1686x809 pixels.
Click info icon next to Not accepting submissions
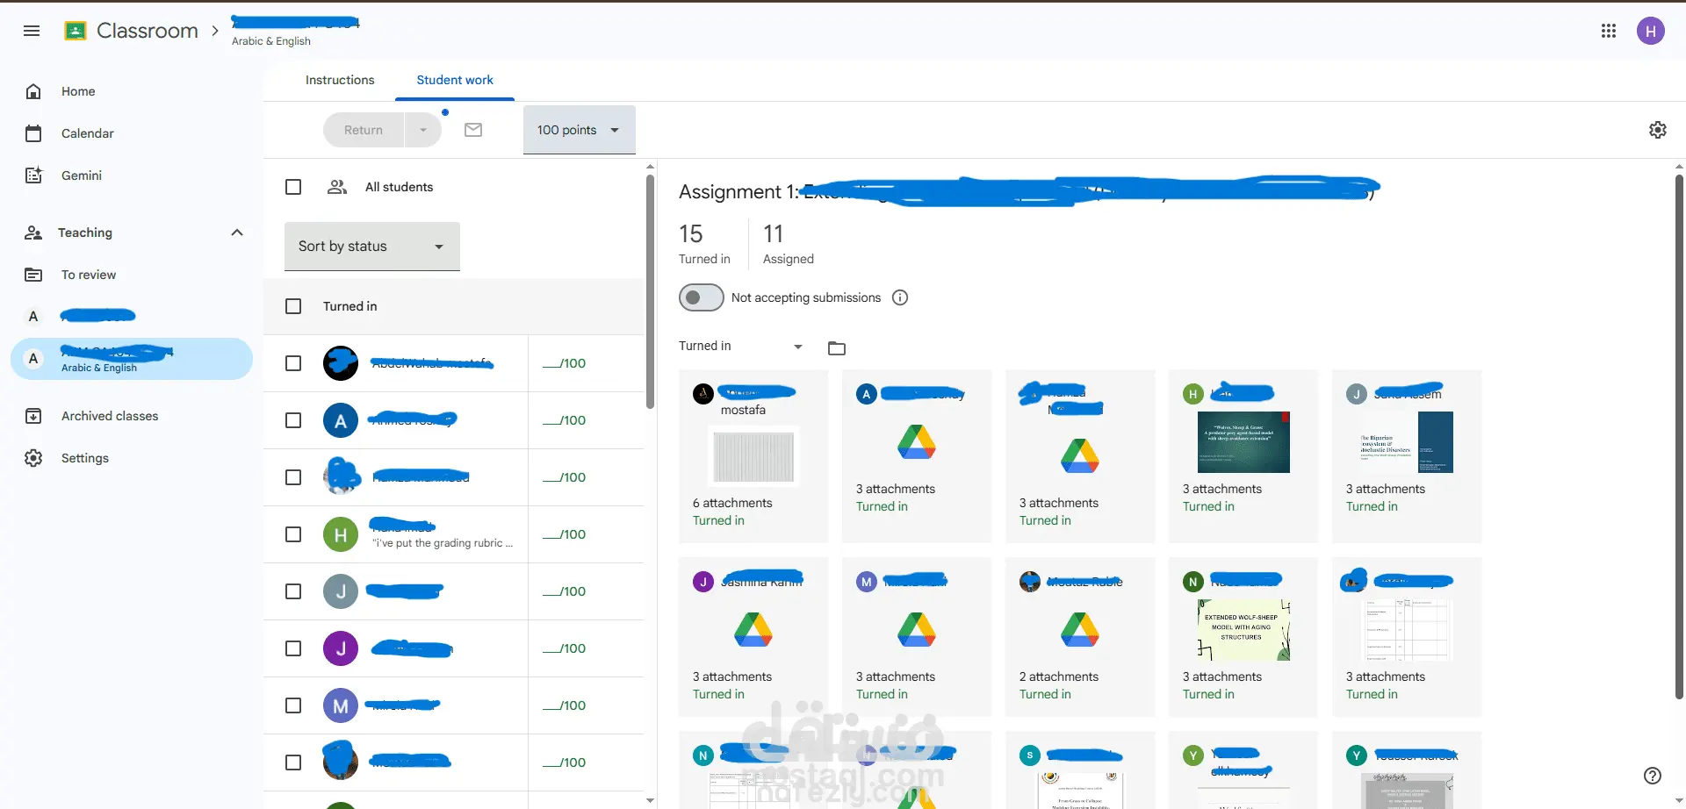900,297
